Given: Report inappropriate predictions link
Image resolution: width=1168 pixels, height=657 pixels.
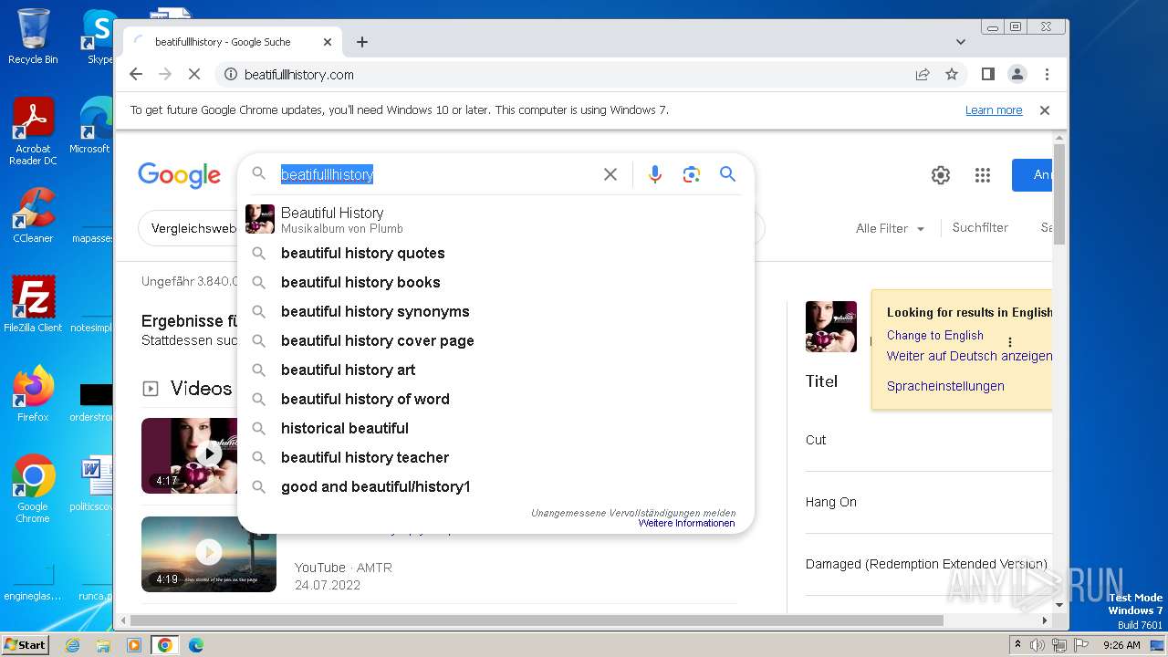Looking at the screenshot, I should click(633, 513).
